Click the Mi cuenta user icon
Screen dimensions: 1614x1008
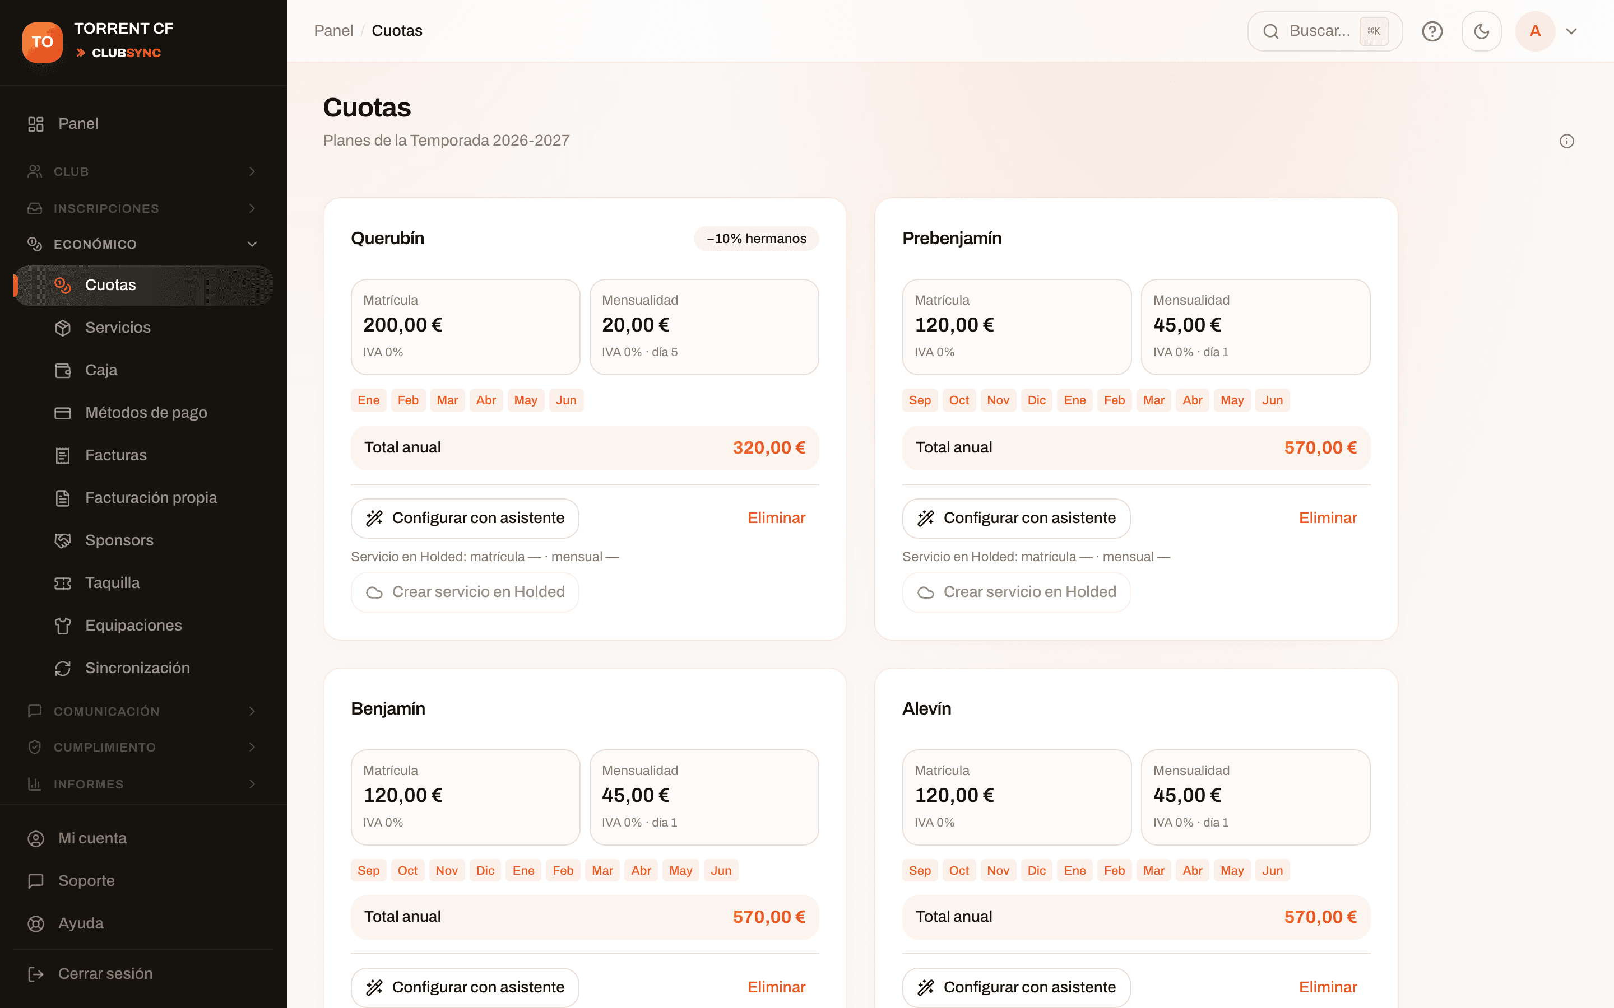(35, 839)
